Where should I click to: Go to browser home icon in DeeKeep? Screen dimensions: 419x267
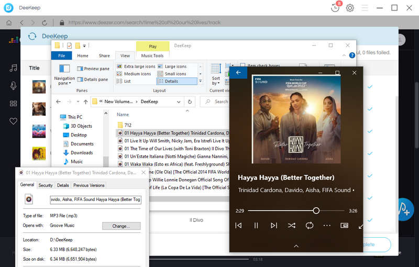pos(9,23)
